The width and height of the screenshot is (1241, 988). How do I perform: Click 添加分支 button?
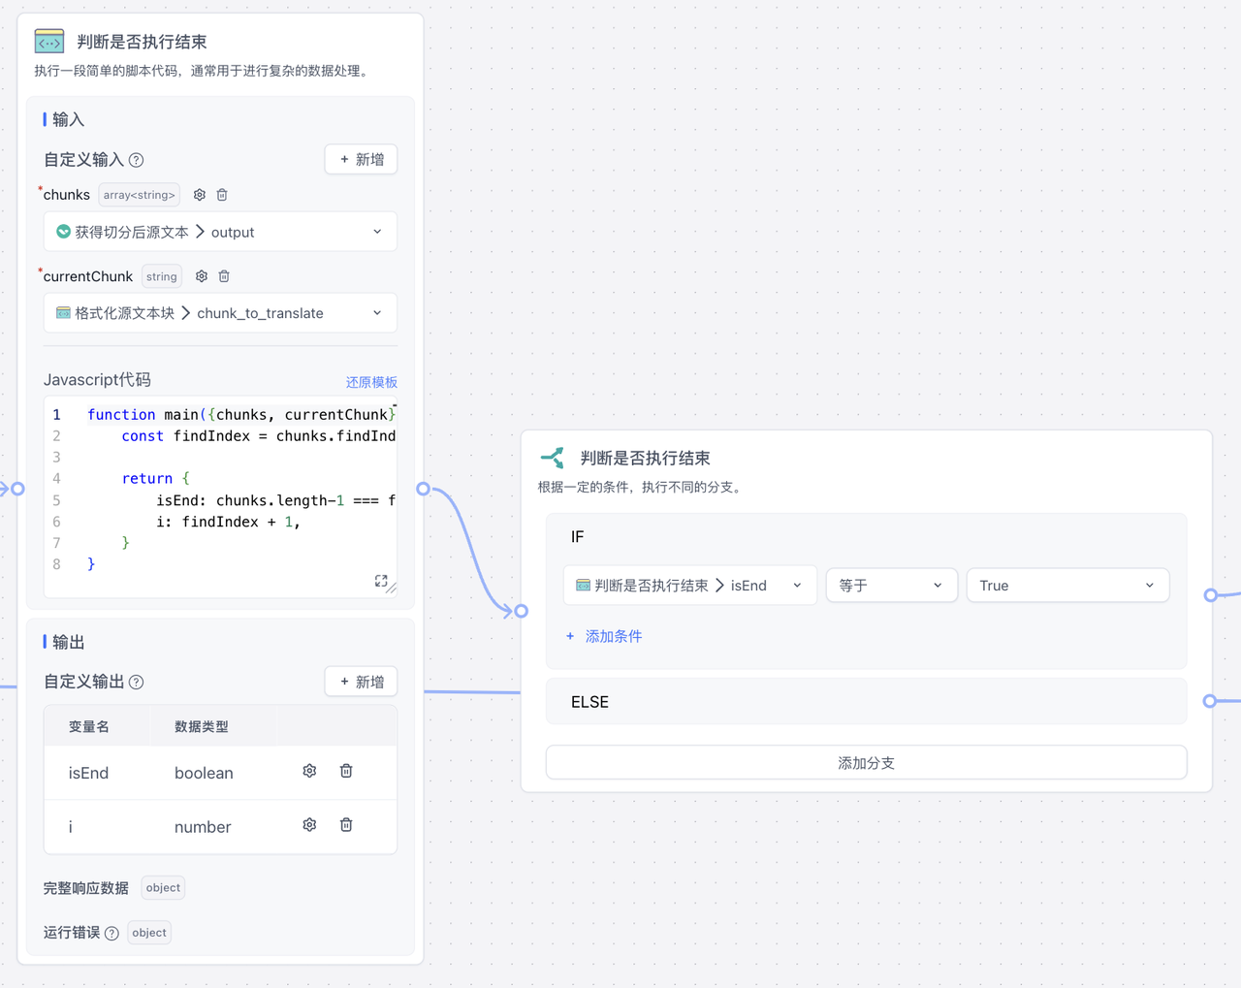866,763
